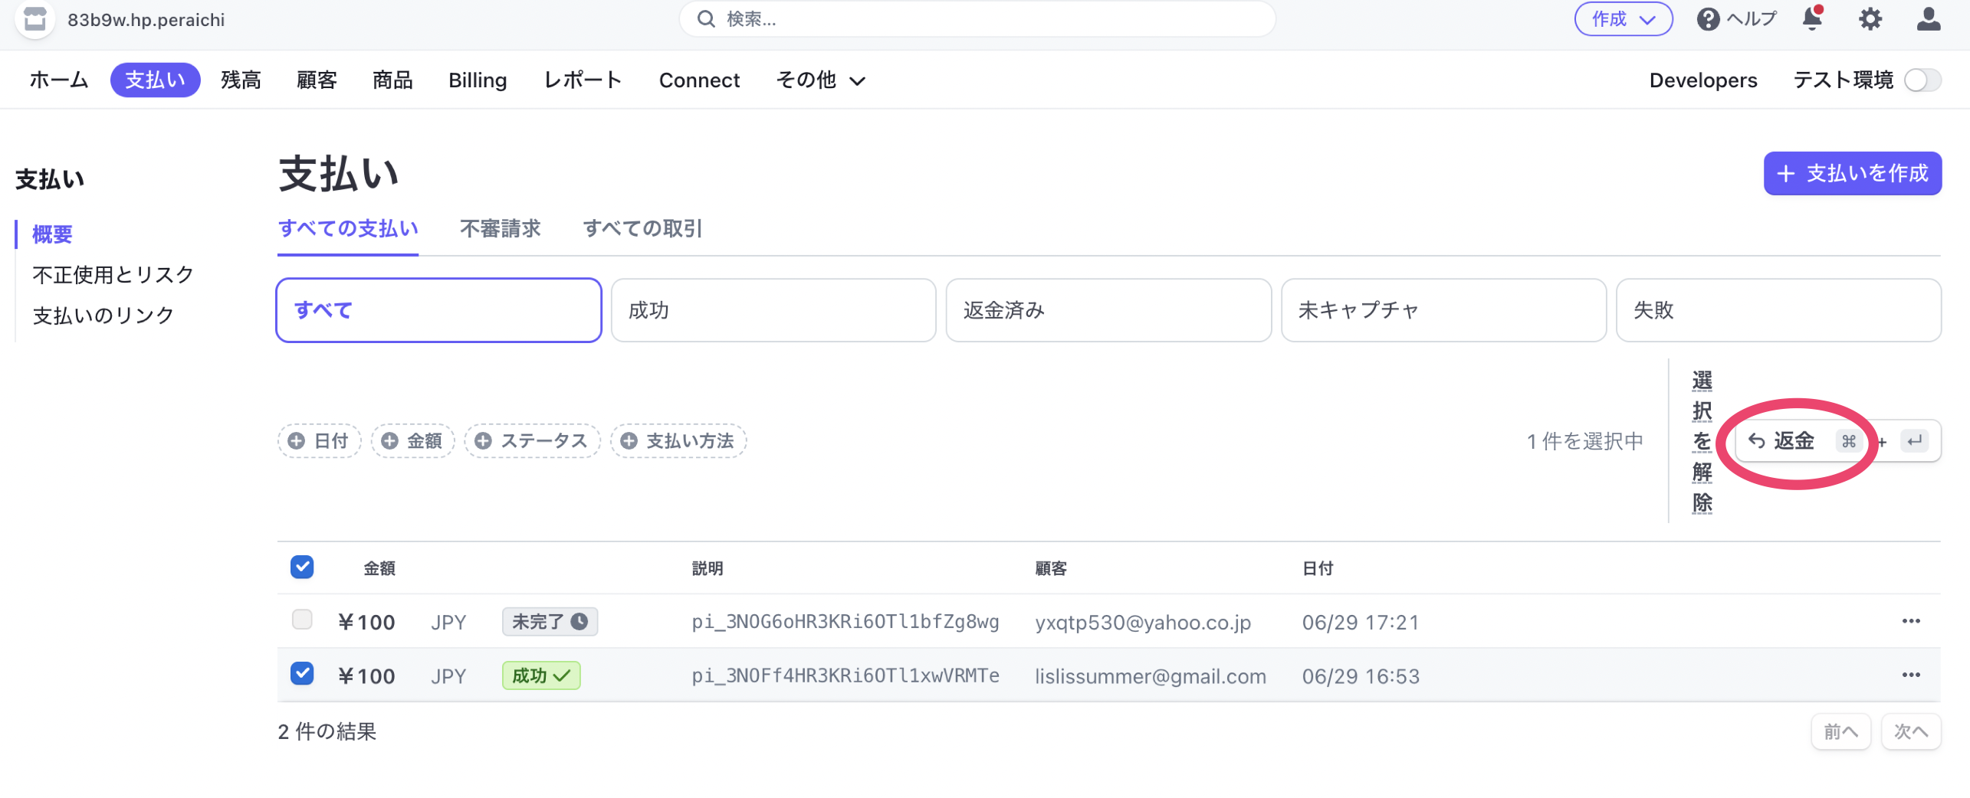Click the plus icon in the 日付 filter

pyautogui.click(x=297, y=441)
